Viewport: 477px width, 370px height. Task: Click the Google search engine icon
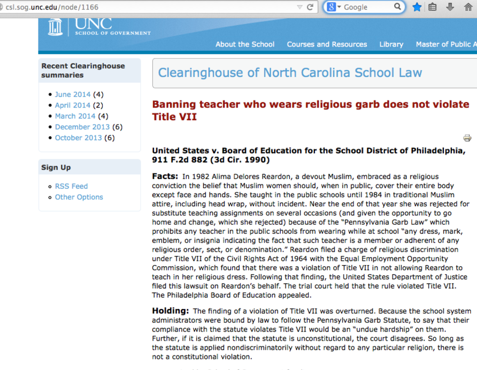point(332,7)
